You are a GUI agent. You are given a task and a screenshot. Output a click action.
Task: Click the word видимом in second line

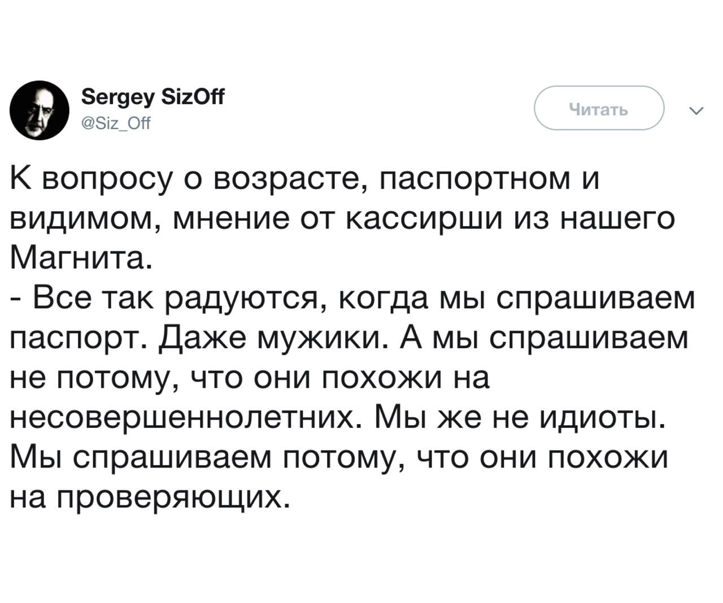(77, 219)
